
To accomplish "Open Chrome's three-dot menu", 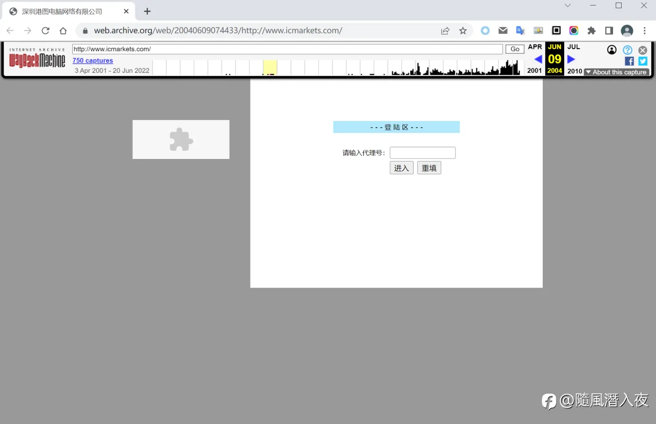I will (645, 31).
